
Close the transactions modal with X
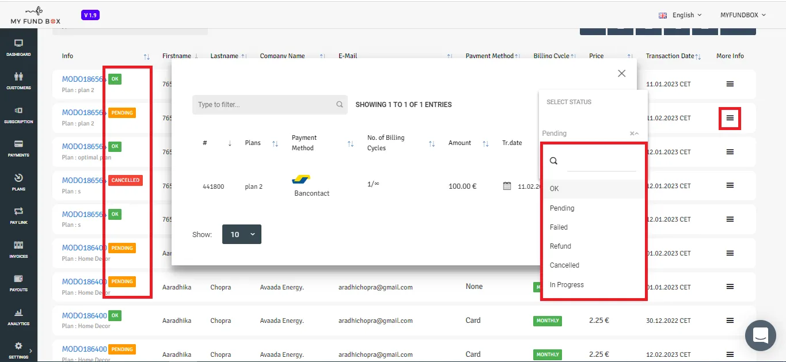tap(621, 73)
